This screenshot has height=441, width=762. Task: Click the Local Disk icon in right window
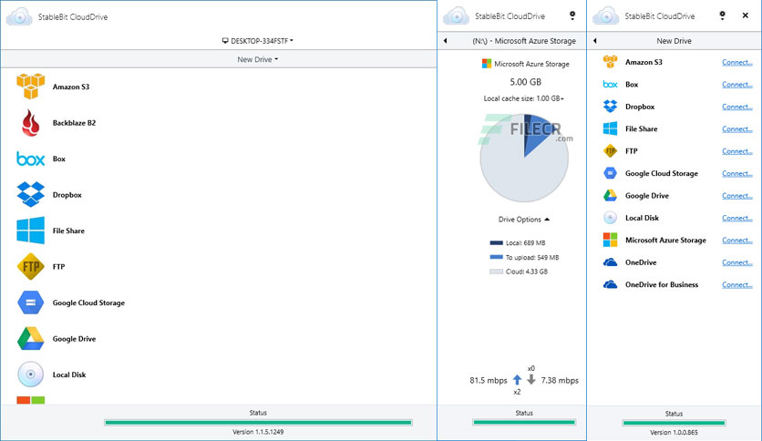tap(610, 218)
